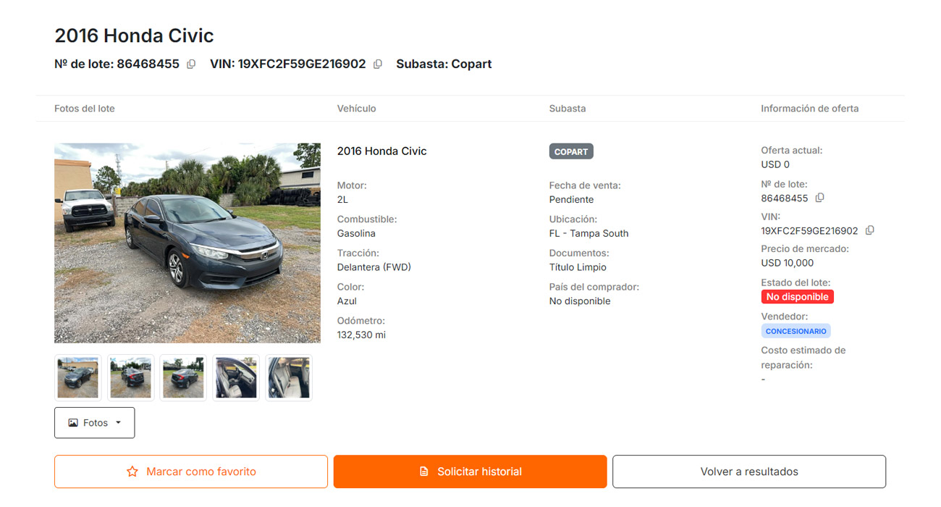941x507 pixels.
Task: Click the No disponible status label
Action: coord(798,297)
